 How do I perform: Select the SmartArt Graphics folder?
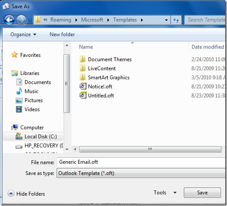pos(104,78)
